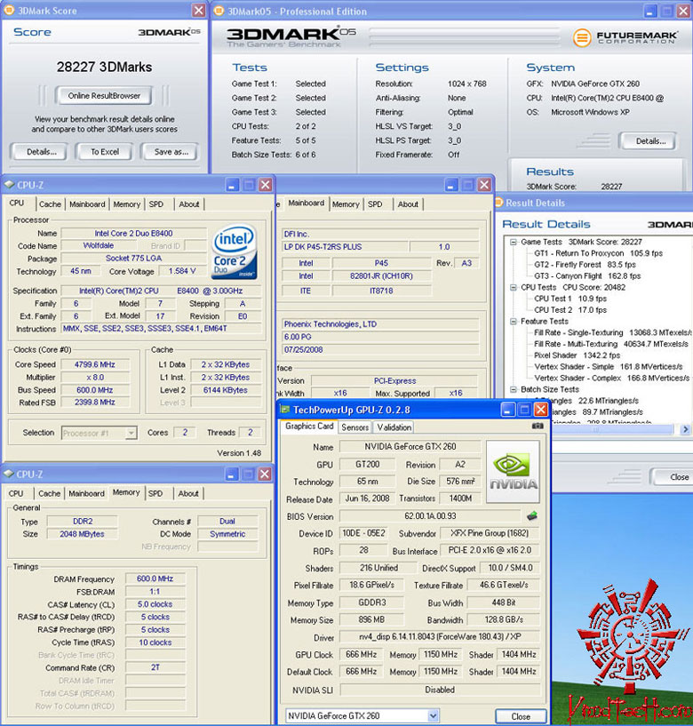Close the 3DMark Score window

(x=199, y=10)
